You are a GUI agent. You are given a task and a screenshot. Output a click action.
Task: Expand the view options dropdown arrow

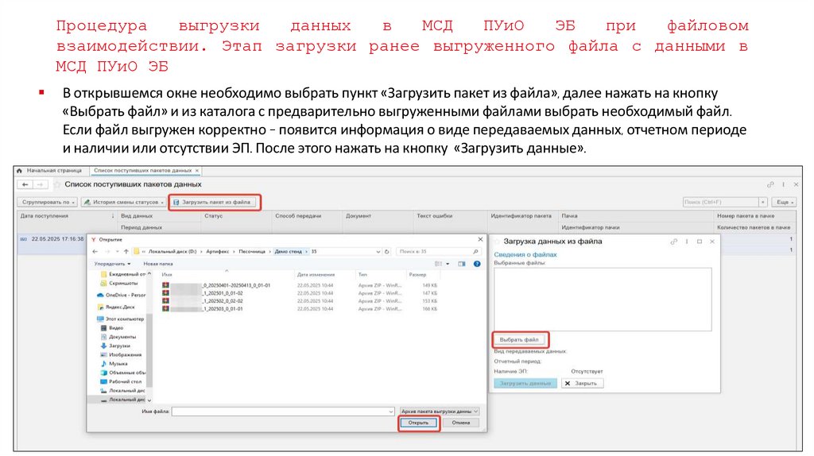click(x=448, y=264)
